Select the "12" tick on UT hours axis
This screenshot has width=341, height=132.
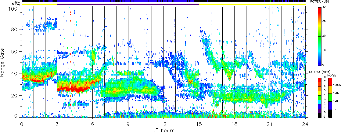[x=163, y=124]
